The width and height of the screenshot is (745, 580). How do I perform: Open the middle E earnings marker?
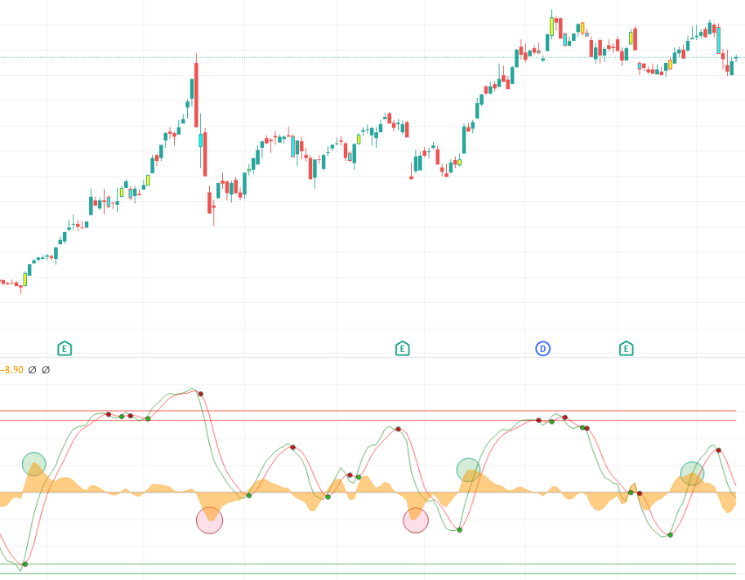[x=402, y=349]
